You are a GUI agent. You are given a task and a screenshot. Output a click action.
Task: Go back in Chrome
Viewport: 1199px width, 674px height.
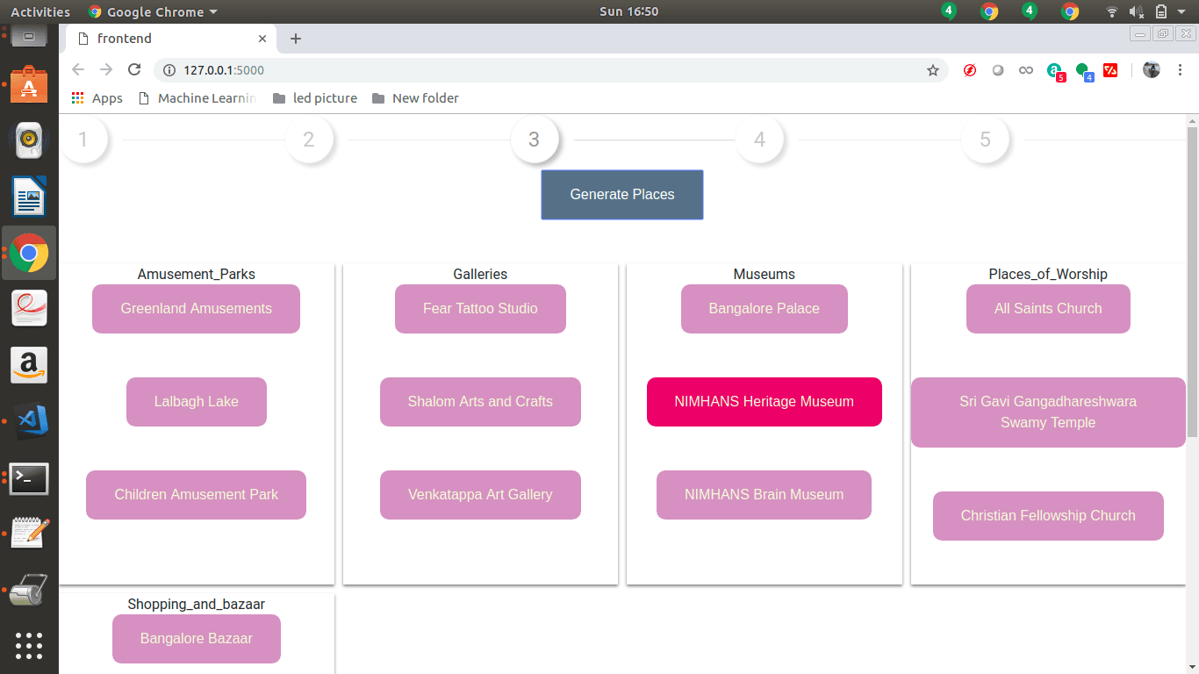click(78, 70)
